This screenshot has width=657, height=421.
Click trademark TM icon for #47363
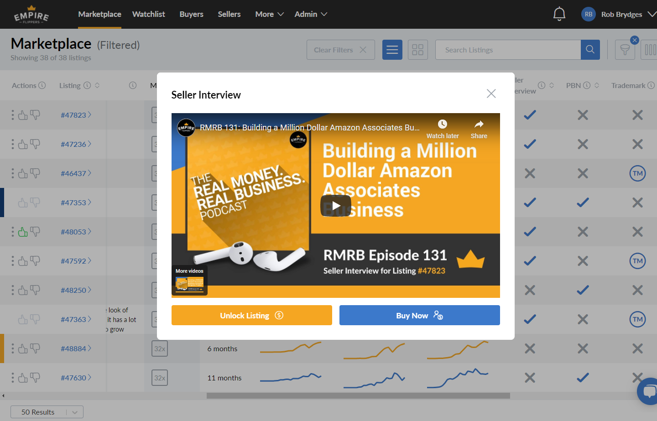638,319
